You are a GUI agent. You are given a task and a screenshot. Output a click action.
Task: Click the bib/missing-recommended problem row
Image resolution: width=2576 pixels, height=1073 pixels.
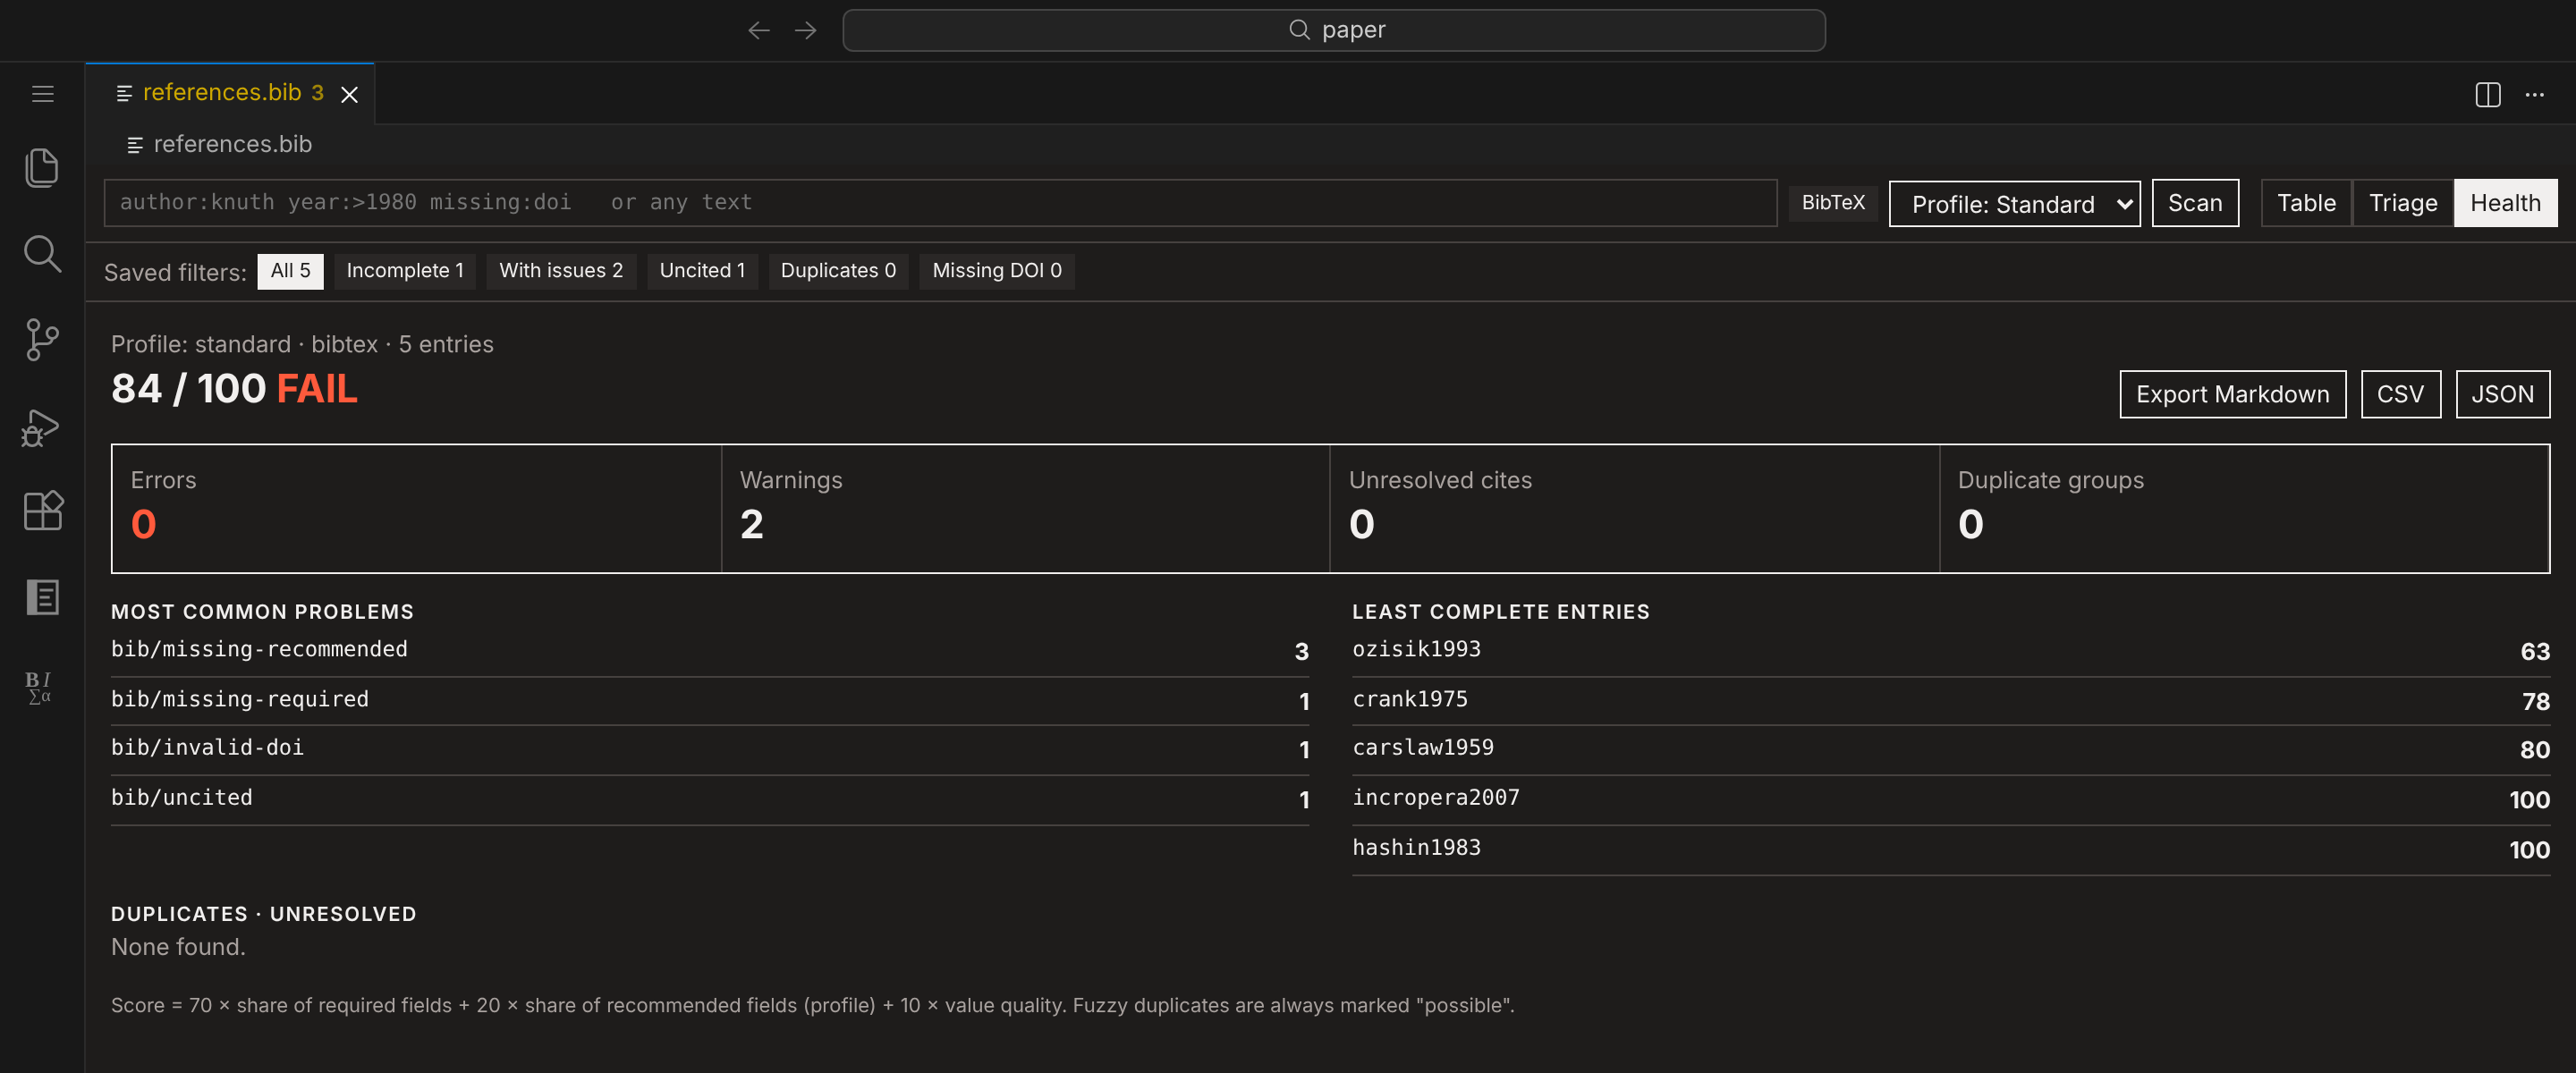coord(709,651)
